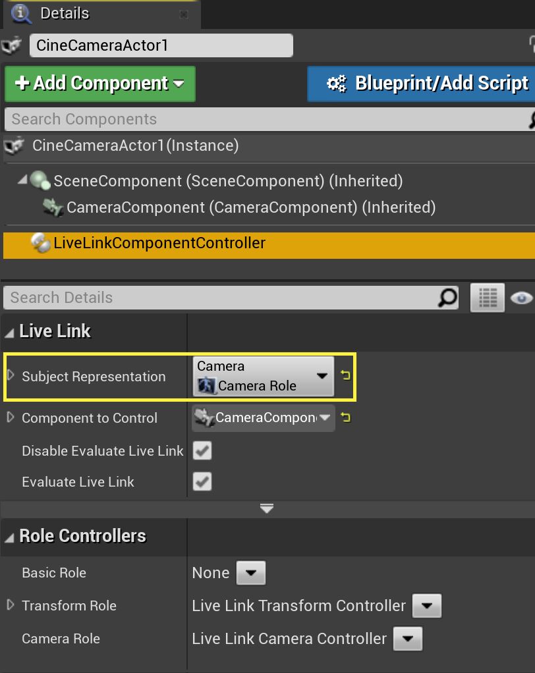This screenshot has width=535, height=673.
Task: Collapse the Role Controllers section
Action: 9,537
